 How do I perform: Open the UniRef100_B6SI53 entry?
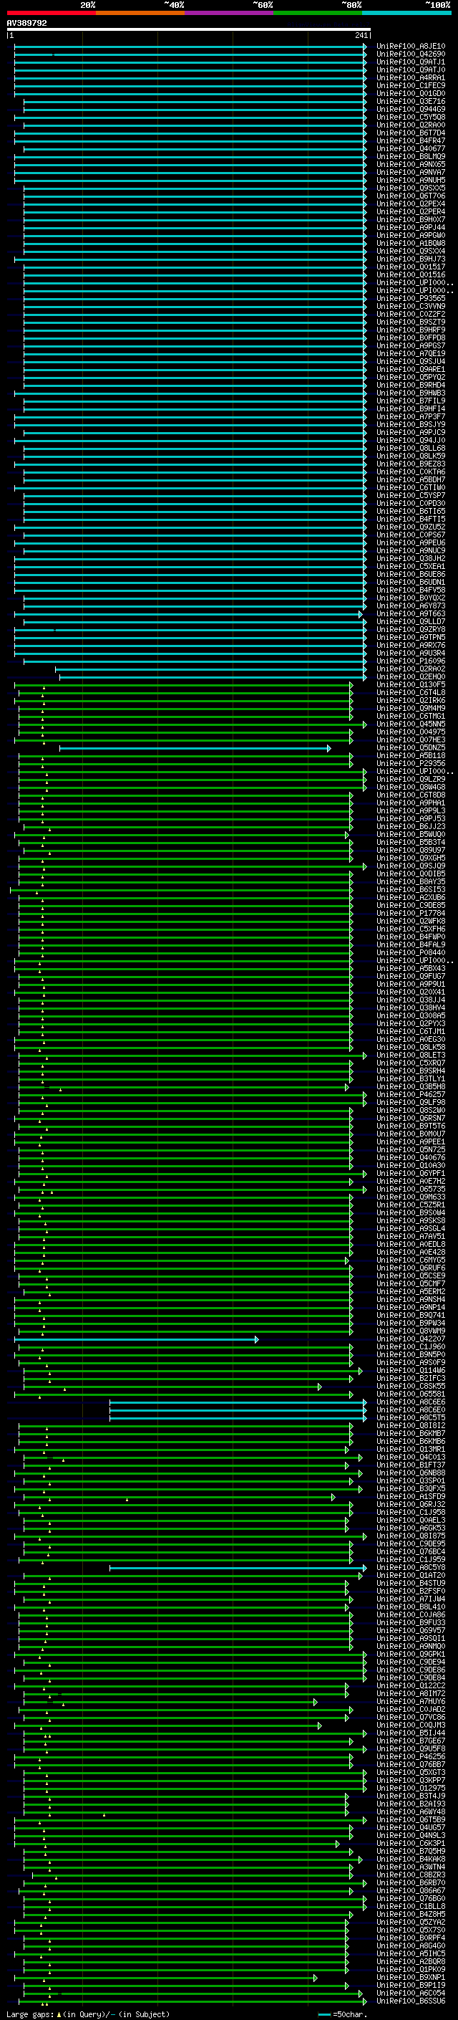[x=411, y=889]
